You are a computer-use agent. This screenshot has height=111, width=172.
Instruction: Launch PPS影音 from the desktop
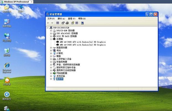point(7,81)
